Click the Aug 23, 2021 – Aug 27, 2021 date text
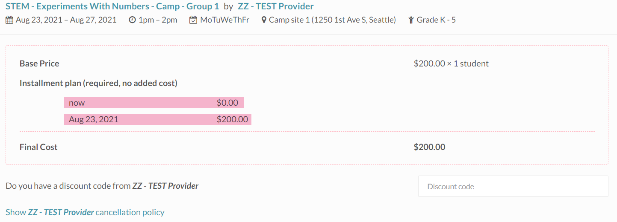Screen dimensions: 617x222 click(66, 20)
